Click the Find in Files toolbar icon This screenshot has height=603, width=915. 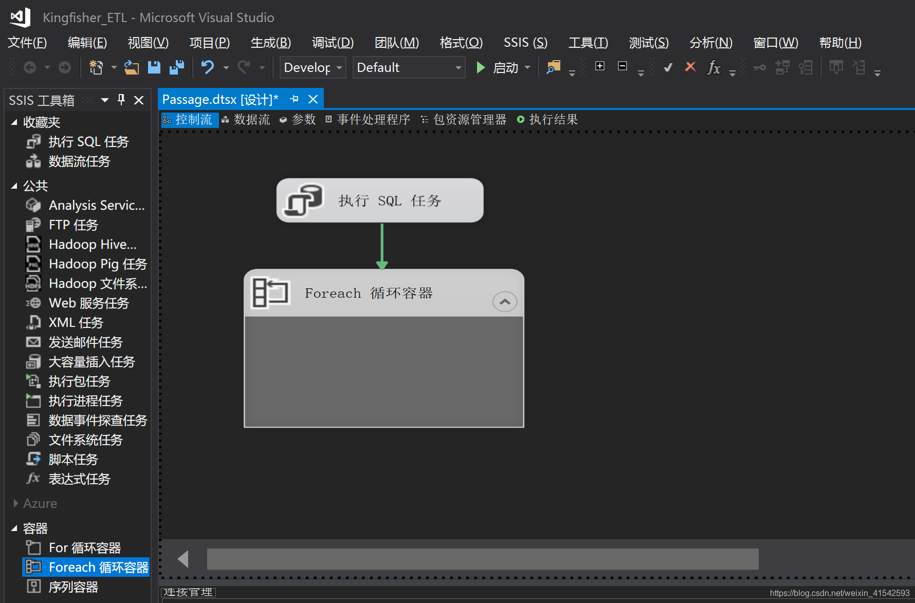553,67
